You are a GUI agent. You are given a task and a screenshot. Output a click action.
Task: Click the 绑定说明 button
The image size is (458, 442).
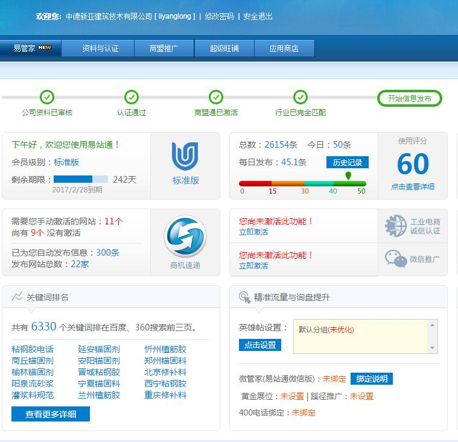[372, 379]
